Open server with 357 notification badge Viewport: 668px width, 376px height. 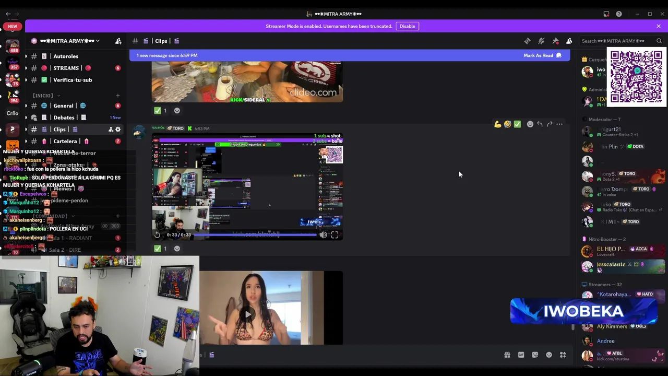click(x=12, y=63)
